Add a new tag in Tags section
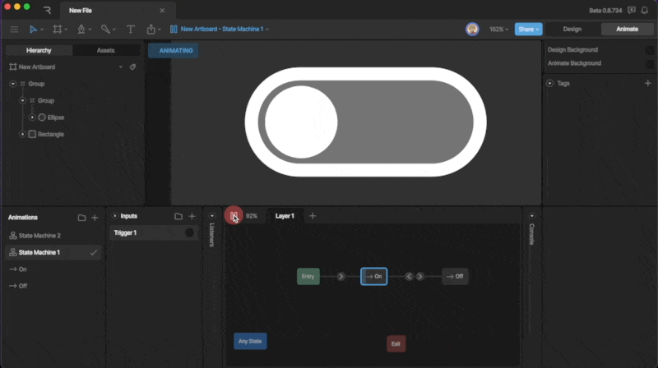The width and height of the screenshot is (658, 368). [647, 83]
